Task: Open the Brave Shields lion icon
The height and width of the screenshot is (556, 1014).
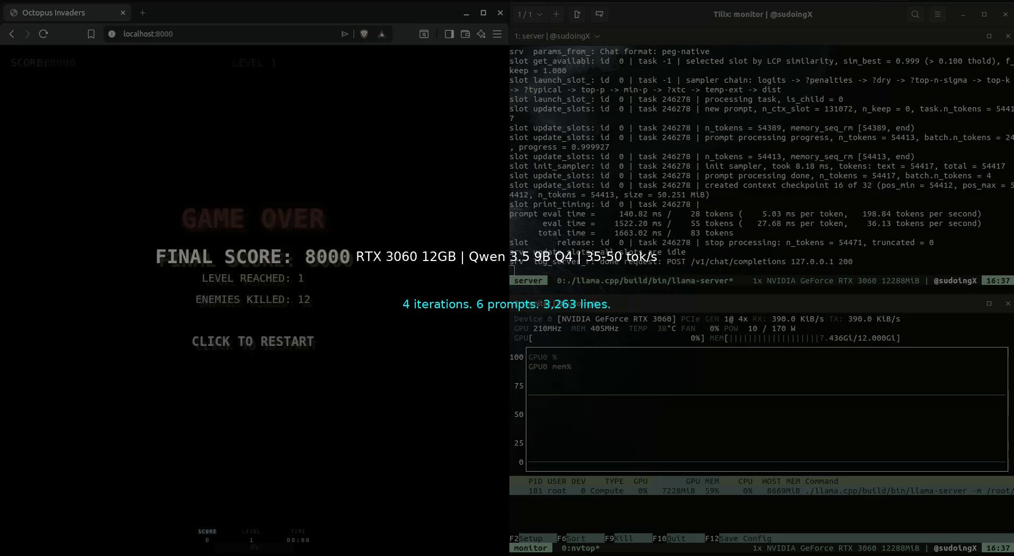Action: point(364,34)
